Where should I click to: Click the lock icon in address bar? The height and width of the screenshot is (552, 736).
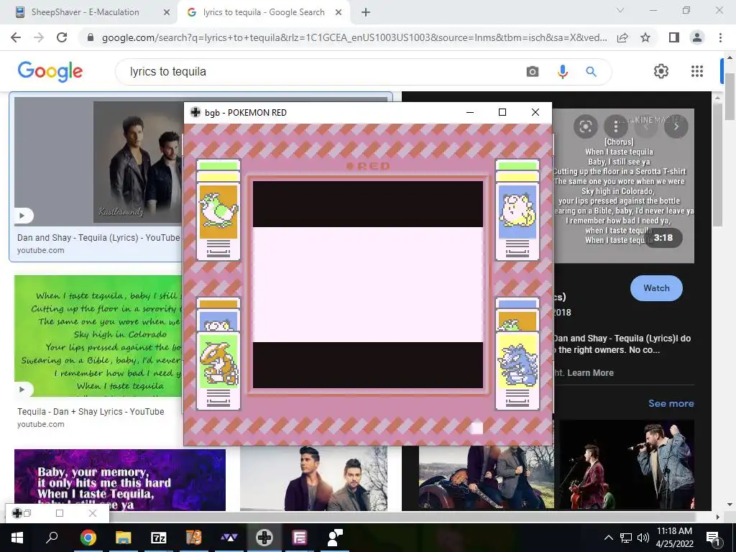91,37
